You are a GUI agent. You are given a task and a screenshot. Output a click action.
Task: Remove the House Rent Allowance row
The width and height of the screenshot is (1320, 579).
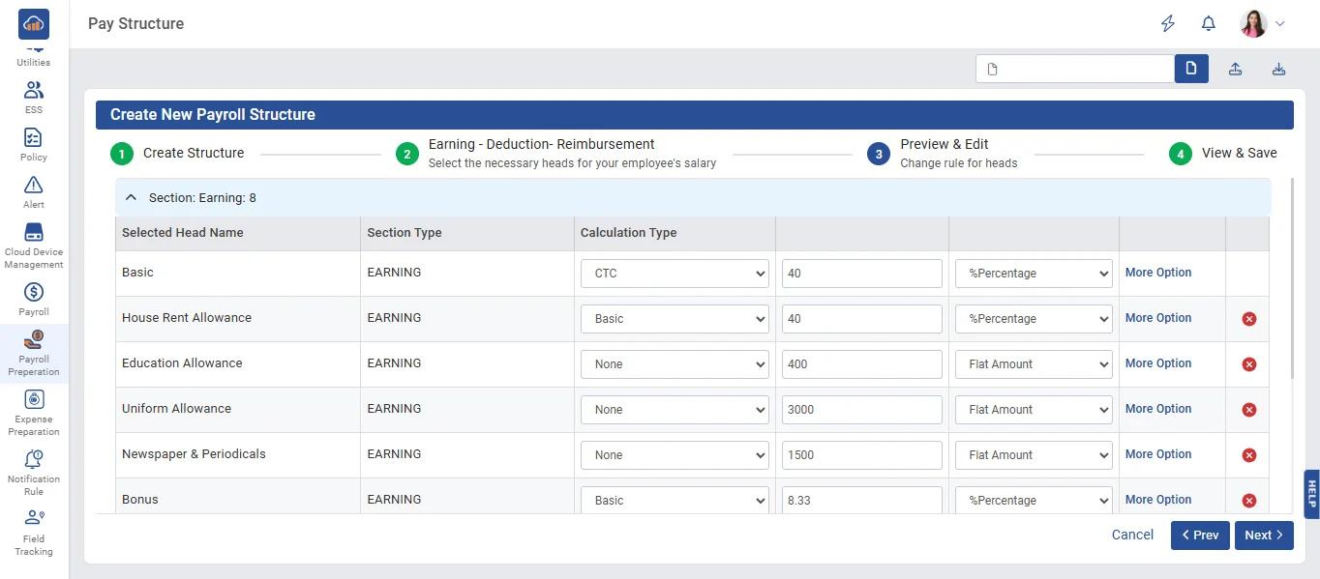[1248, 319]
